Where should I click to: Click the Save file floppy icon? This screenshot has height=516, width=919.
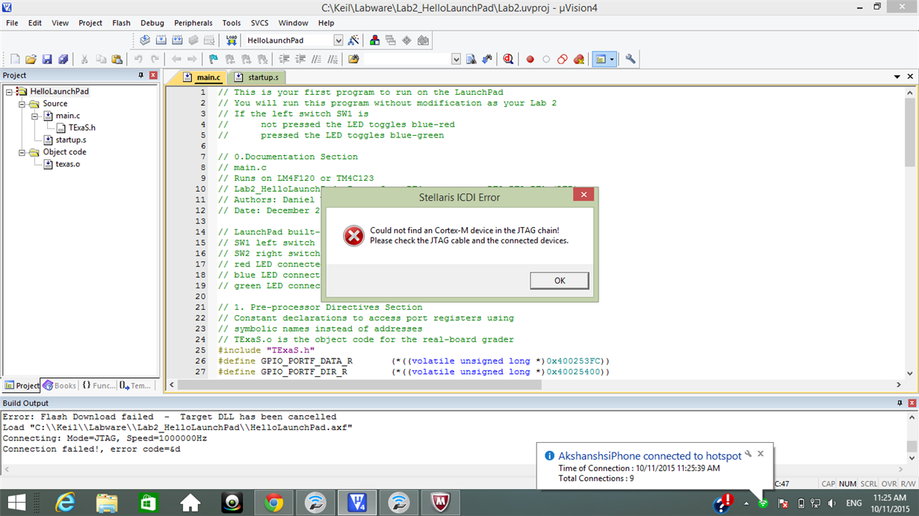click(47, 59)
